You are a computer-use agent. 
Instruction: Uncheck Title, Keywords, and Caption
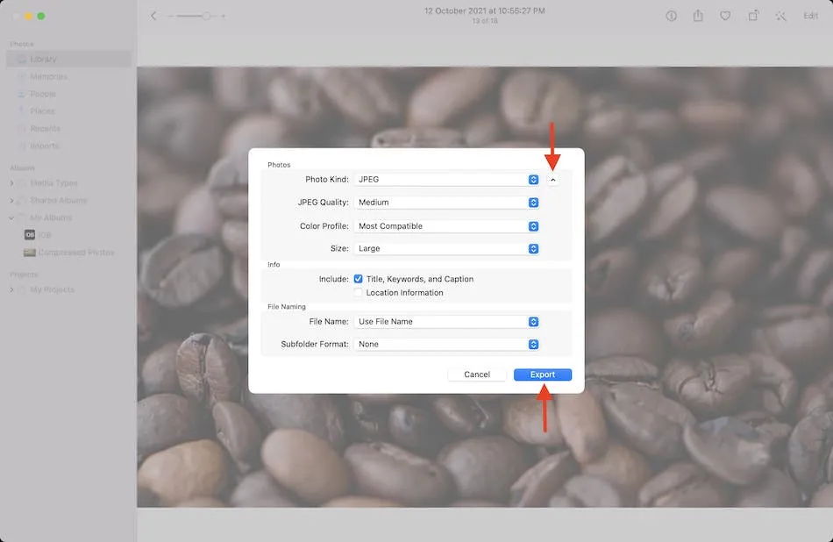tap(358, 279)
